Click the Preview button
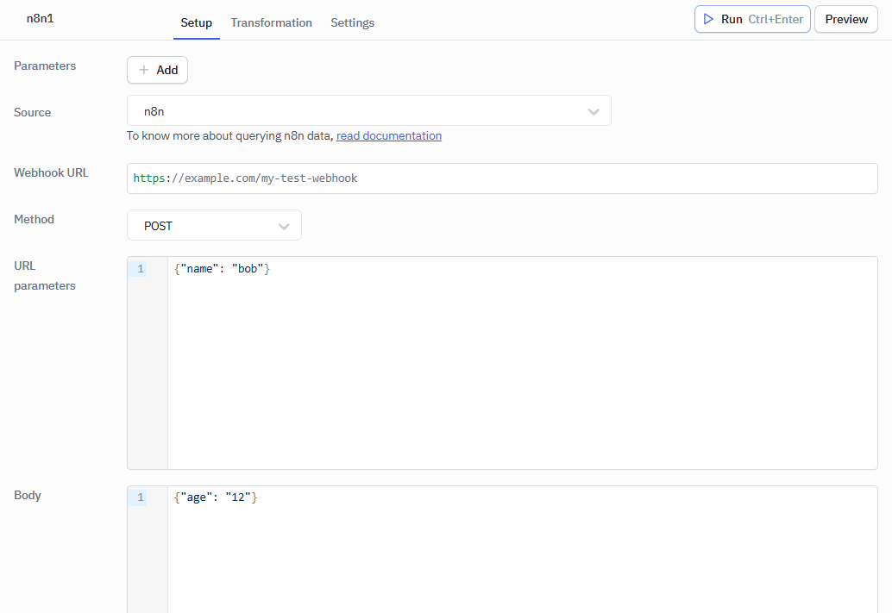This screenshot has height=613, width=892. (845, 19)
